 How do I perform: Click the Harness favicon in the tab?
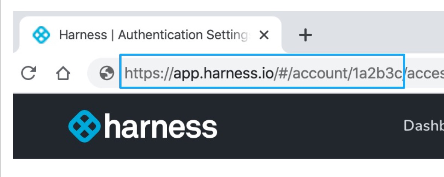point(41,35)
